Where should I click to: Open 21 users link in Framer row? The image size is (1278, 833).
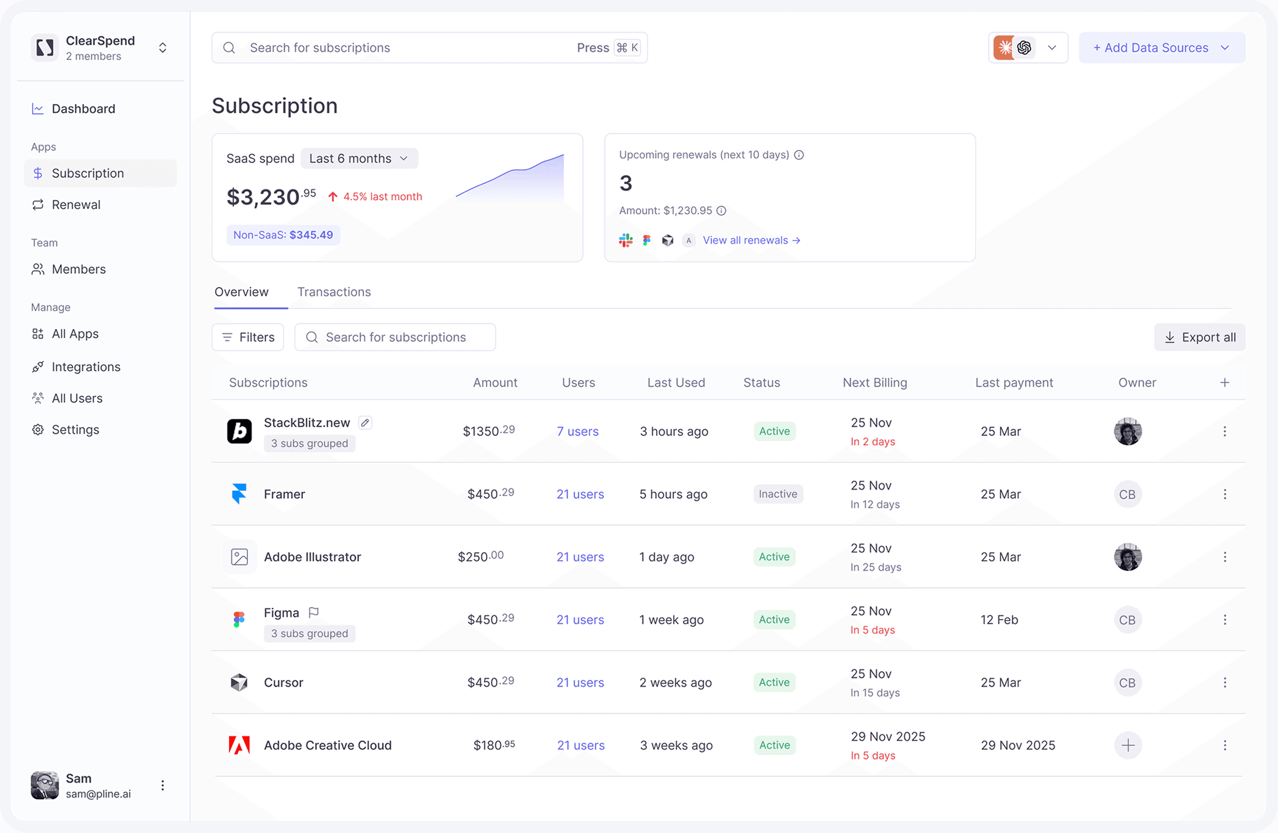point(580,495)
